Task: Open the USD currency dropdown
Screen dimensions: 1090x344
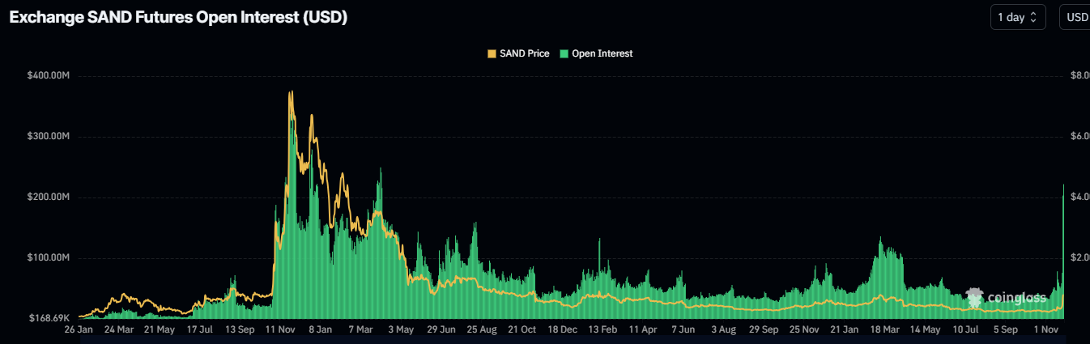Action: coord(1076,17)
